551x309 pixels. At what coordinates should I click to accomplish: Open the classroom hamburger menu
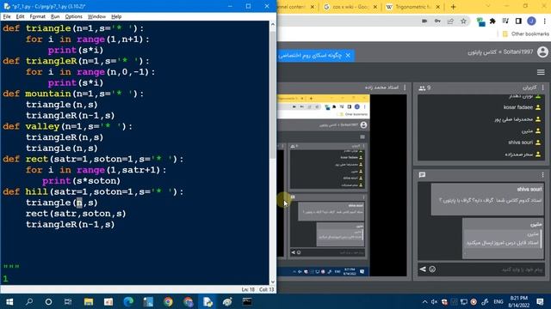pos(541,72)
